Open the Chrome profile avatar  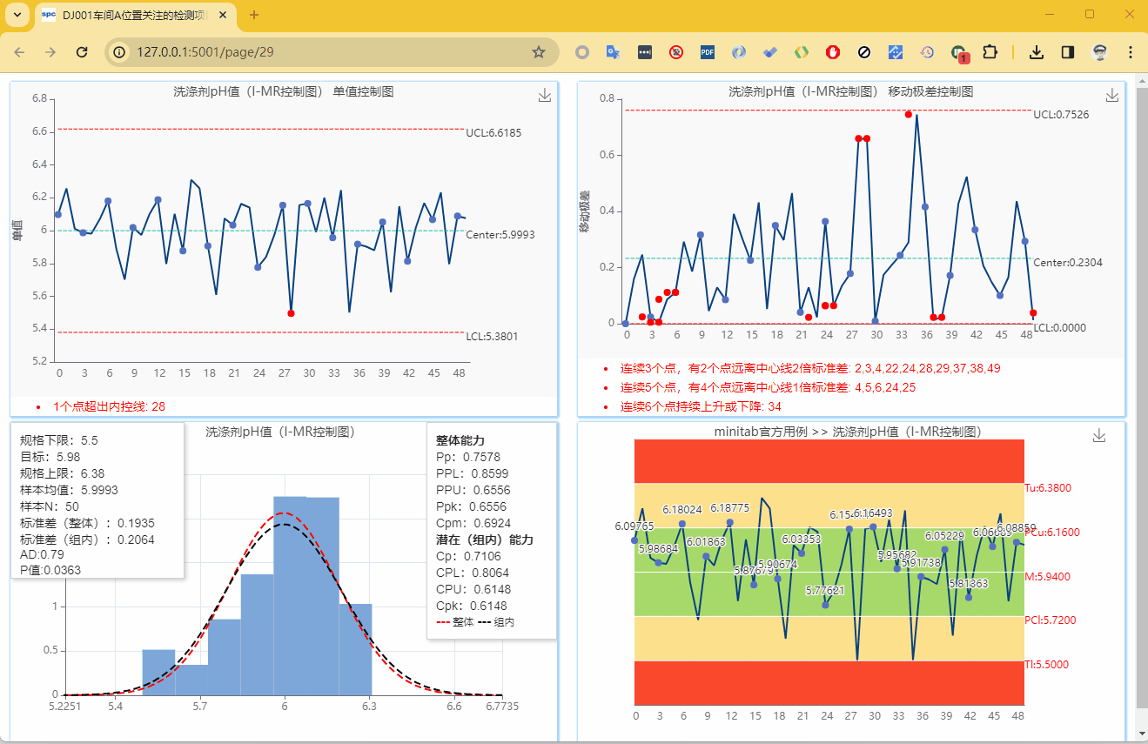[x=1099, y=52]
